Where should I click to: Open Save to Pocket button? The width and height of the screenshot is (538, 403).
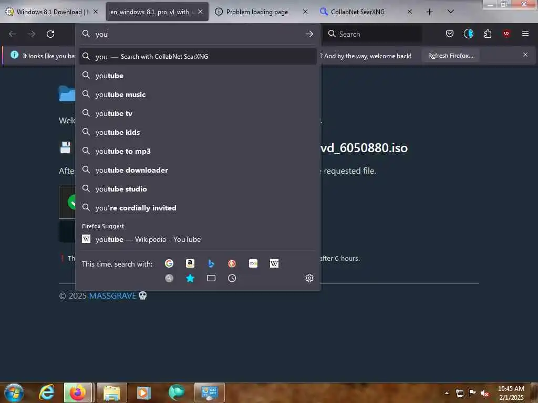tap(450, 34)
